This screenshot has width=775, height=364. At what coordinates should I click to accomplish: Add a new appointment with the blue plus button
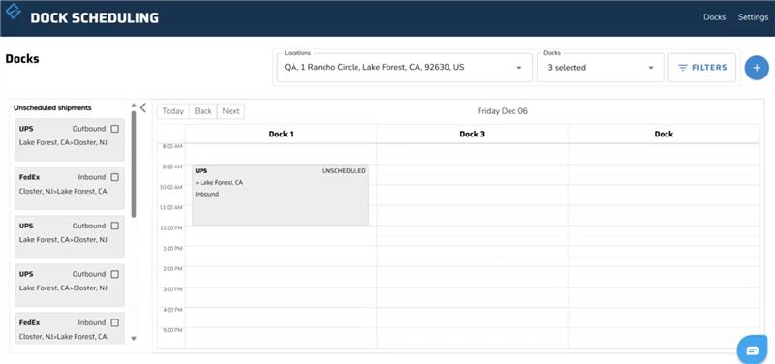[757, 68]
